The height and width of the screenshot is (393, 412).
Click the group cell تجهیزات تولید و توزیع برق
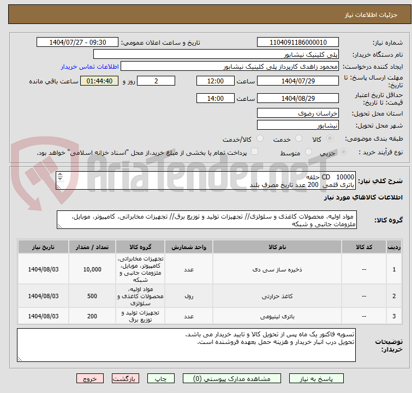click(140, 316)
